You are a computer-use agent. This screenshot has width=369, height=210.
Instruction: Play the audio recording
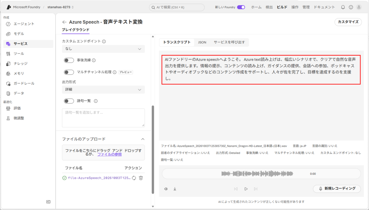coord(246,189)
